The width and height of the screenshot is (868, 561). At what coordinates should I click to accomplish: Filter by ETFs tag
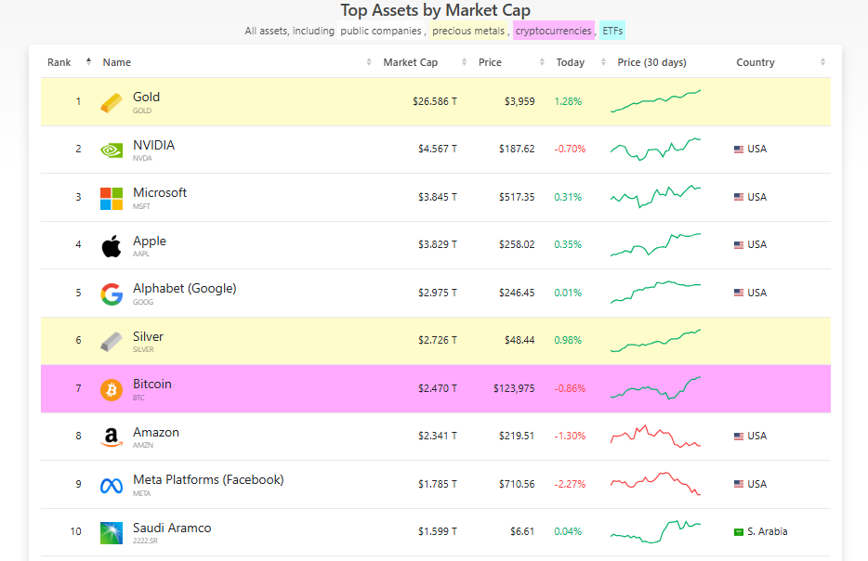612,31
